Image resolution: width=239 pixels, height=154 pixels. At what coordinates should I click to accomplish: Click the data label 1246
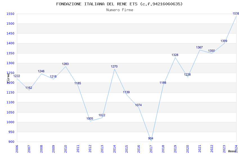(41, 71)
